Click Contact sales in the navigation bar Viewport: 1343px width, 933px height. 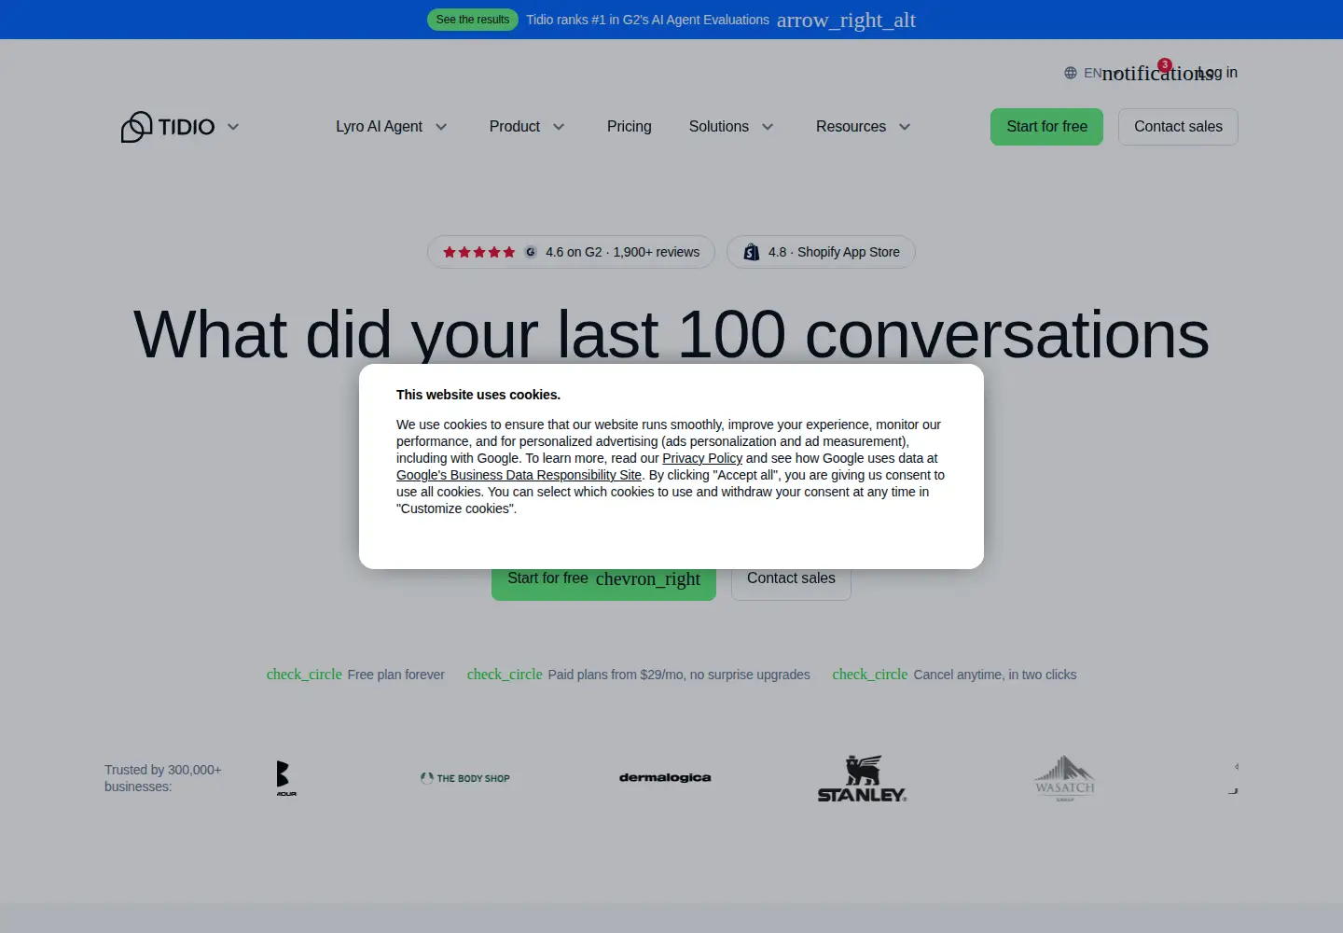1178,127
